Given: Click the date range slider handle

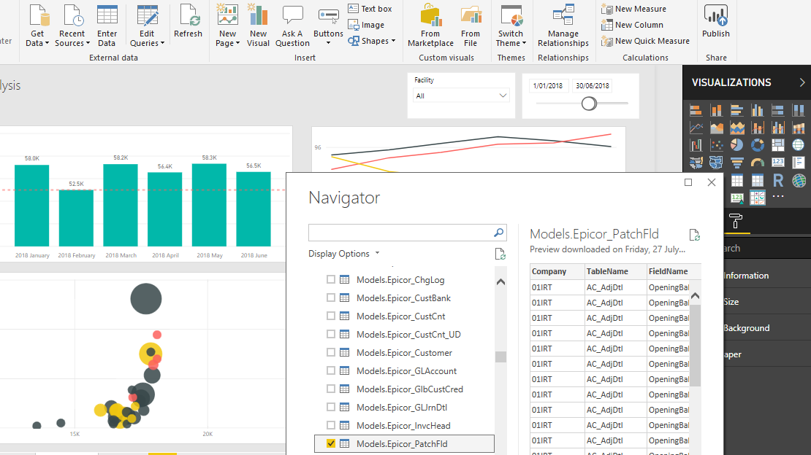Looking at the screenshot, I should click(x=589, y=104).
